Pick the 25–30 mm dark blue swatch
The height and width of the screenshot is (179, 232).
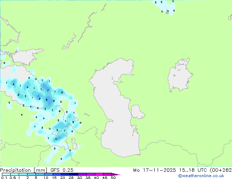[x=74, y=174]
